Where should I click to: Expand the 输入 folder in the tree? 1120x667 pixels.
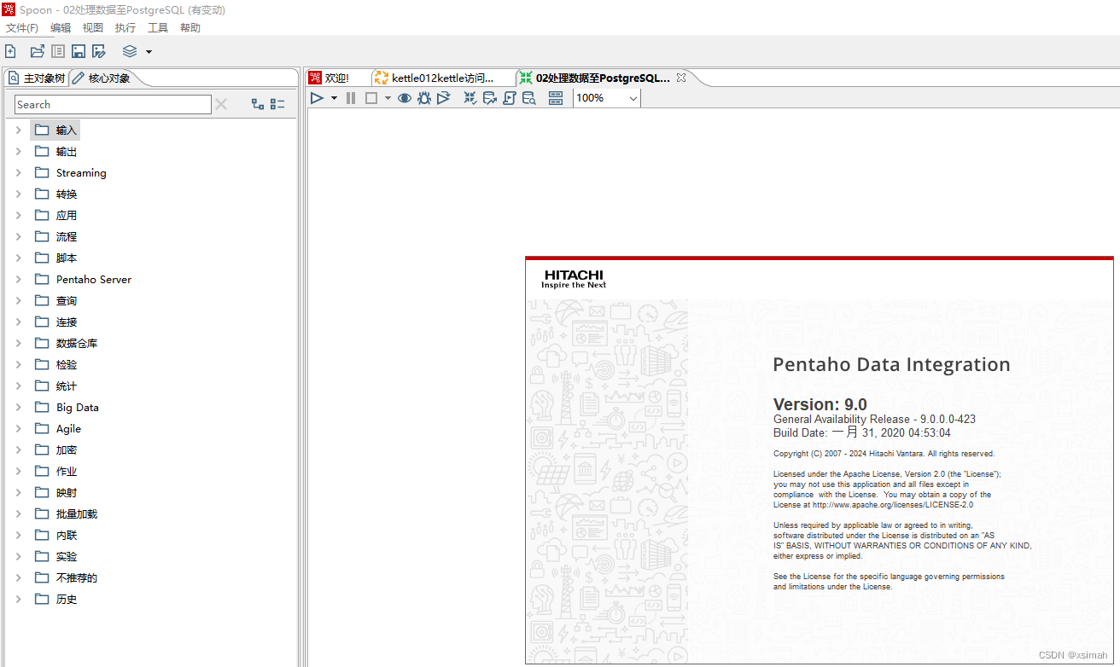pyautogui.click(x=19, y=130)
